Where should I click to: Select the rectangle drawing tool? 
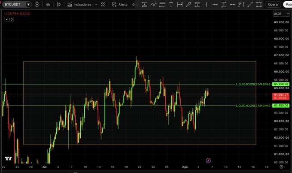pyautogui.click(x=259, y=4)
